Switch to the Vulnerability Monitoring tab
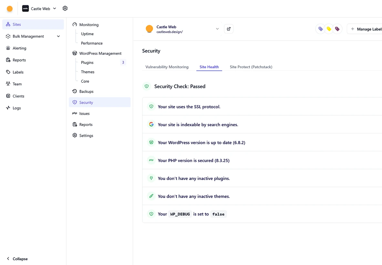 pyautogui.click(x=167, y=67)
